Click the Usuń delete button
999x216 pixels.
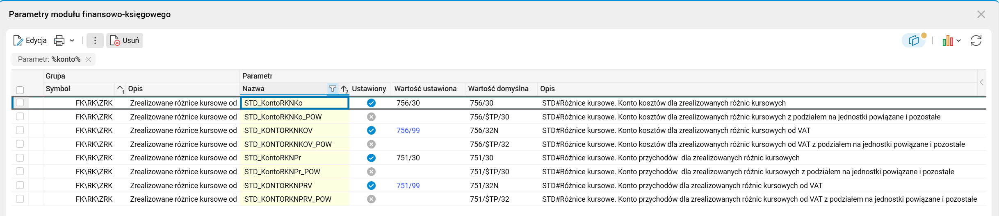(125, 40)
